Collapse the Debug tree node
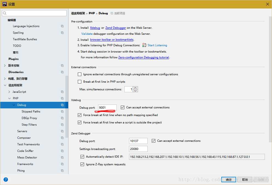The width and height of the screenshot is (272, 185). pos(14,105)
